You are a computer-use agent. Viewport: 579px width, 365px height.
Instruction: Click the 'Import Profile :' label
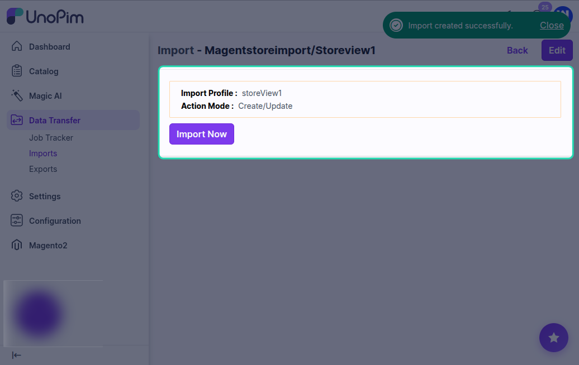[209, 93]
